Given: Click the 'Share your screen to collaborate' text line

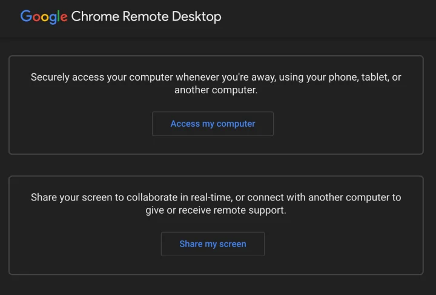Looking at the screenshot, I should tap(216, 197).
